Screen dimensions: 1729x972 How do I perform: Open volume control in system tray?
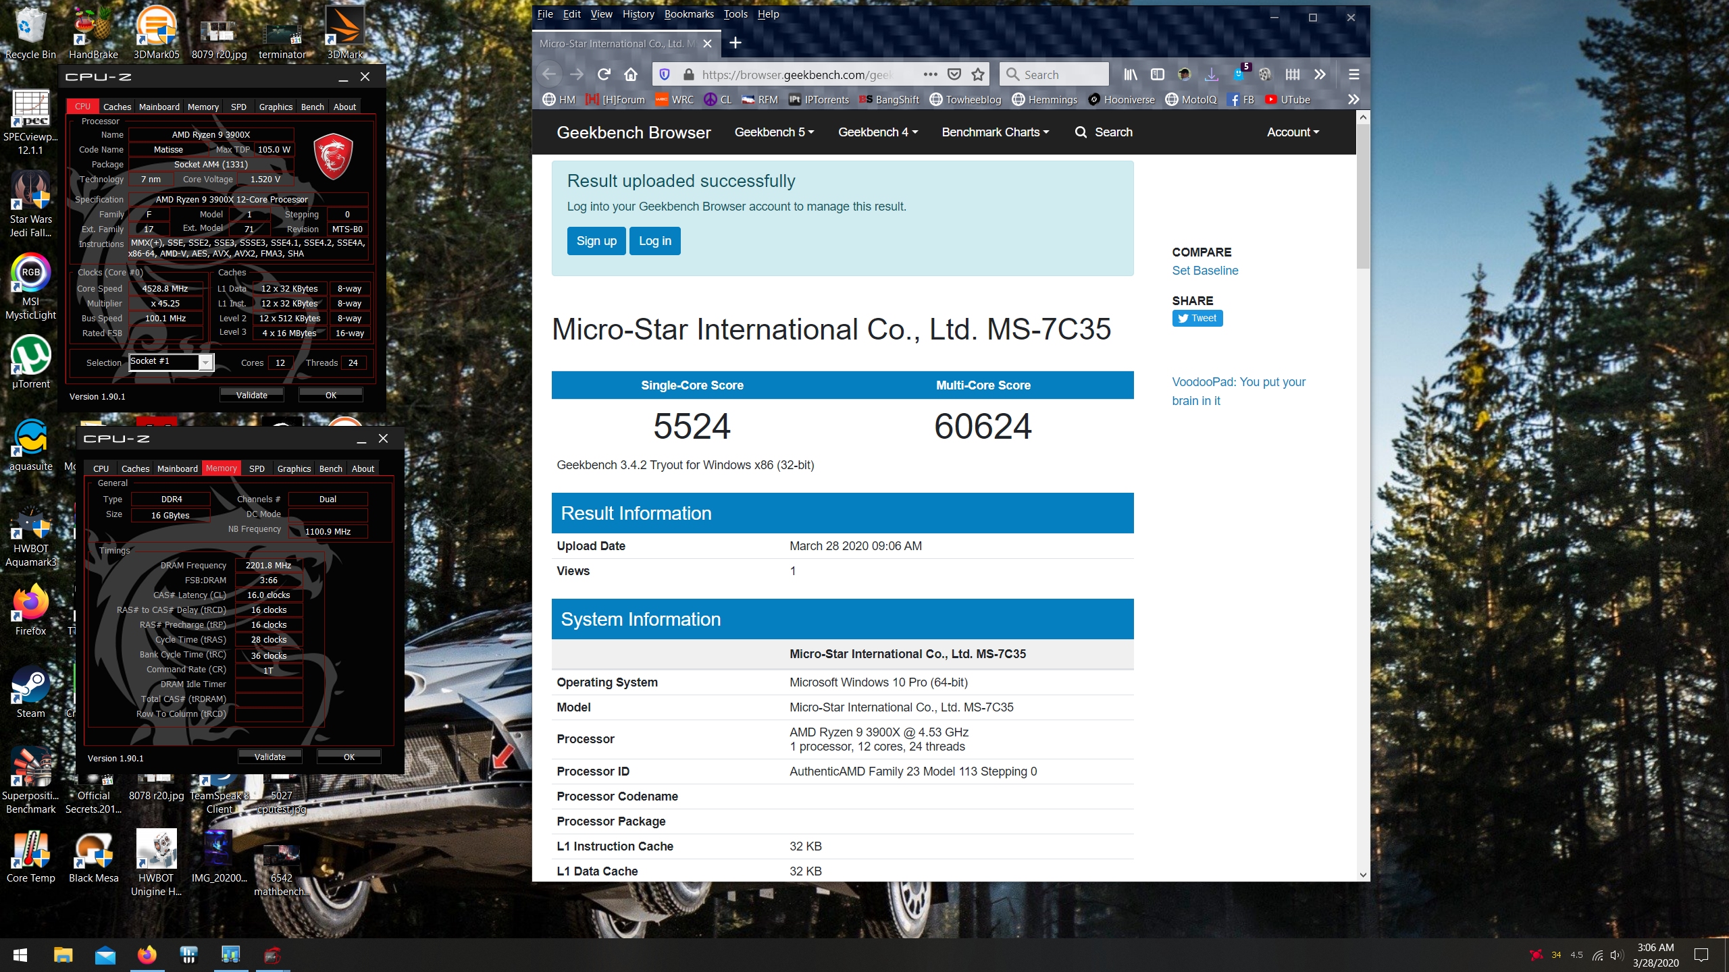point(1616,955)
